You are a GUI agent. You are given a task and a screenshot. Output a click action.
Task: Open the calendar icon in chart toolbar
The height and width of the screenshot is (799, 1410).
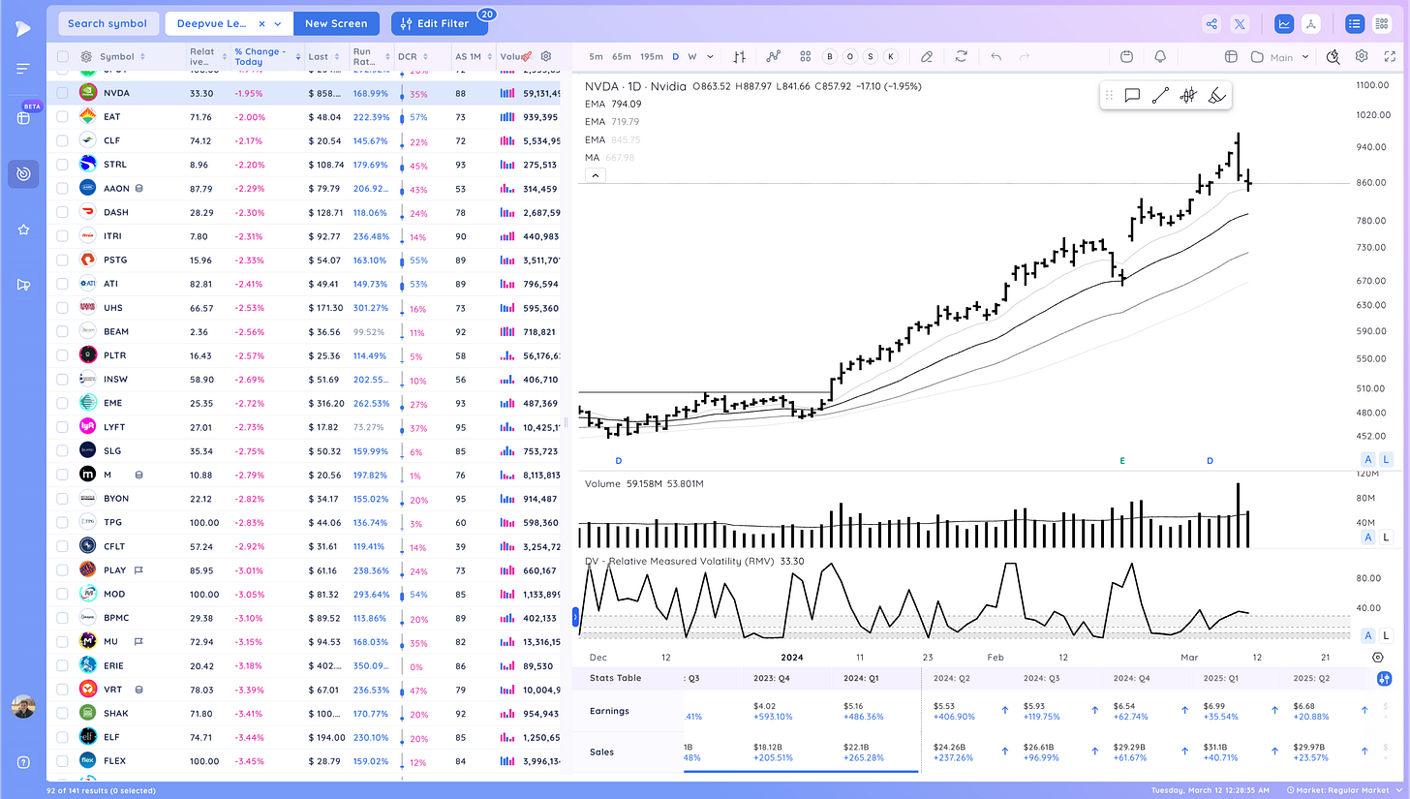[x=1126, y=56]
